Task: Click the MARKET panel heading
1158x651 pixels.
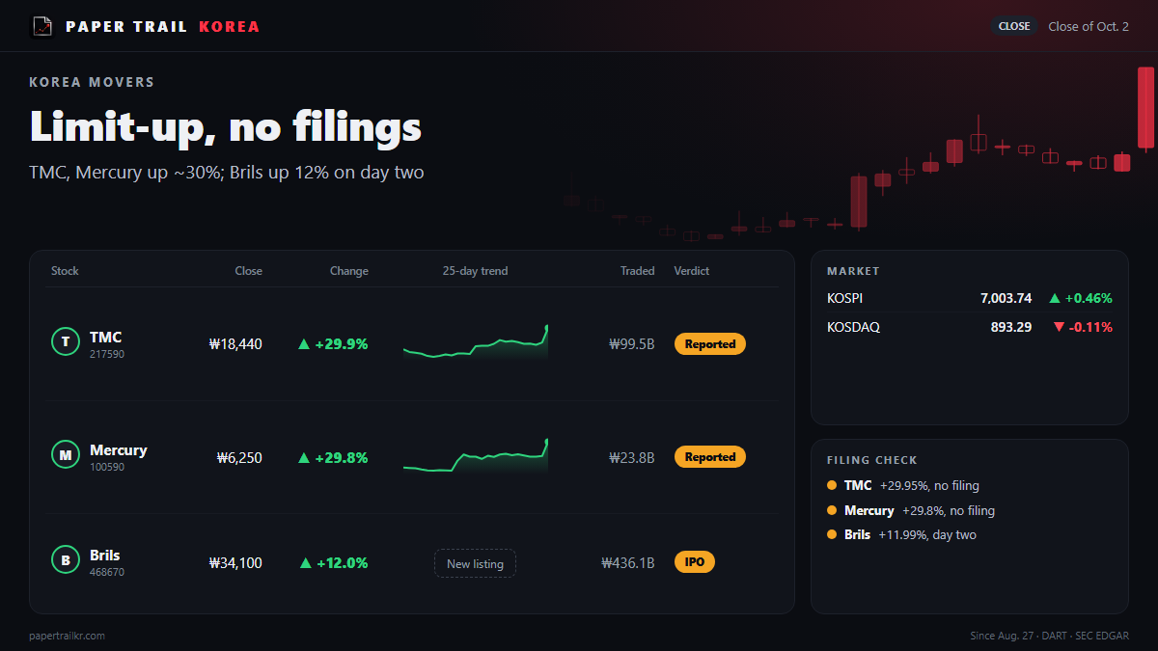Action: coord(854,272)
